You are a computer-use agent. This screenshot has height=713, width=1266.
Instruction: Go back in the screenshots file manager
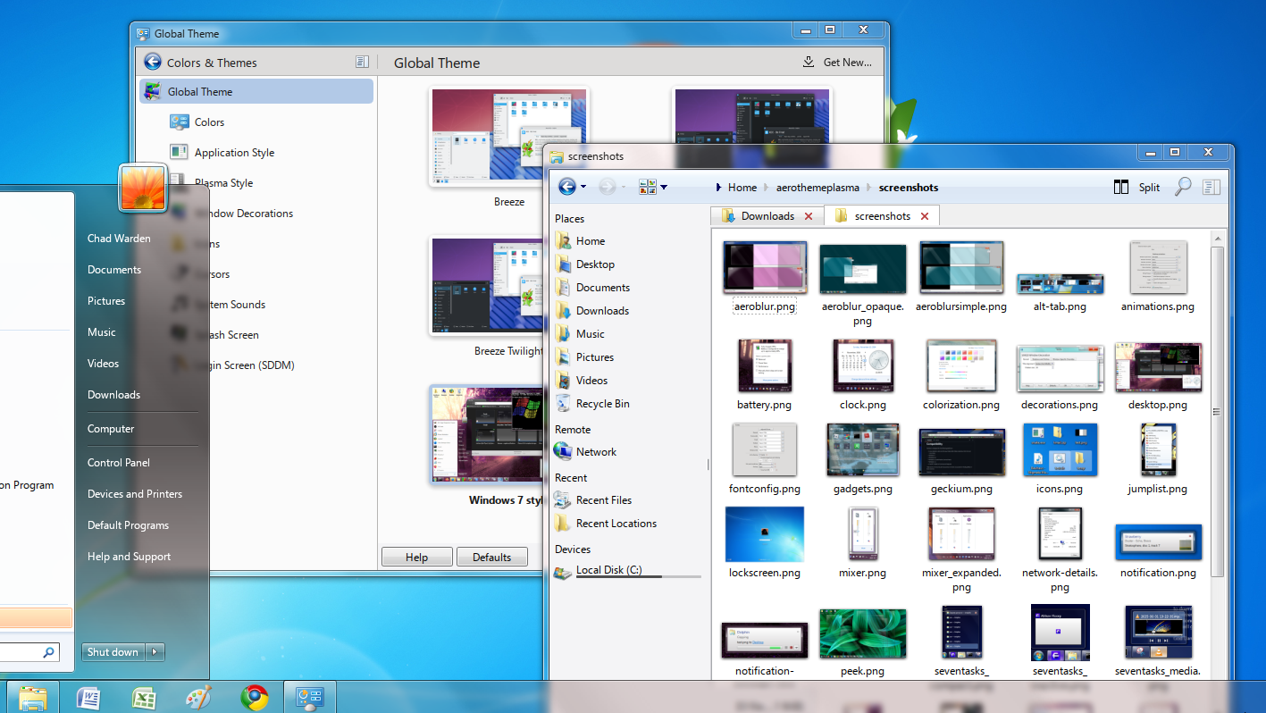pos(566,187)
